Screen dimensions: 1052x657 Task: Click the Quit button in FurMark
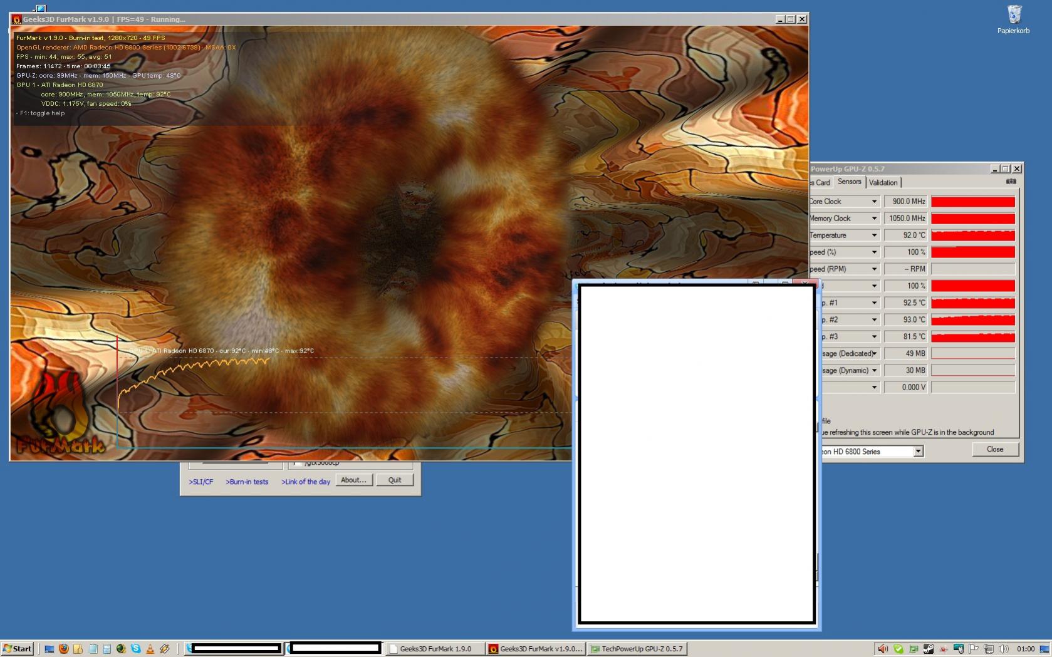(x=395, y=480)
